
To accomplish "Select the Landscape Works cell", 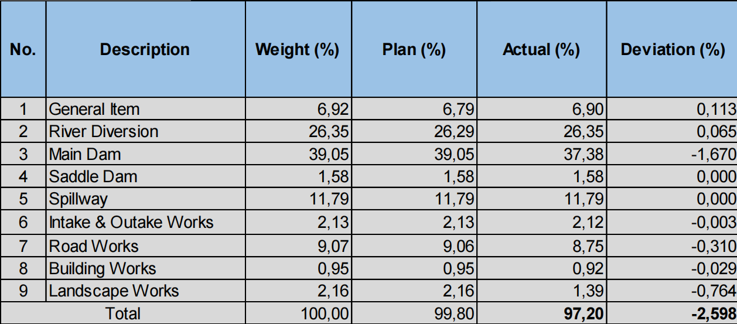I will pos(145,291).
